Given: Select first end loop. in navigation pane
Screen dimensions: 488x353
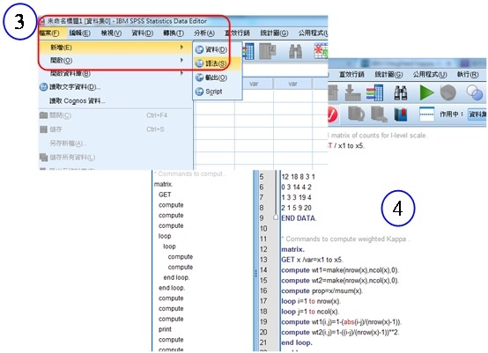Looking at the screenshot, I should [176, 277].
